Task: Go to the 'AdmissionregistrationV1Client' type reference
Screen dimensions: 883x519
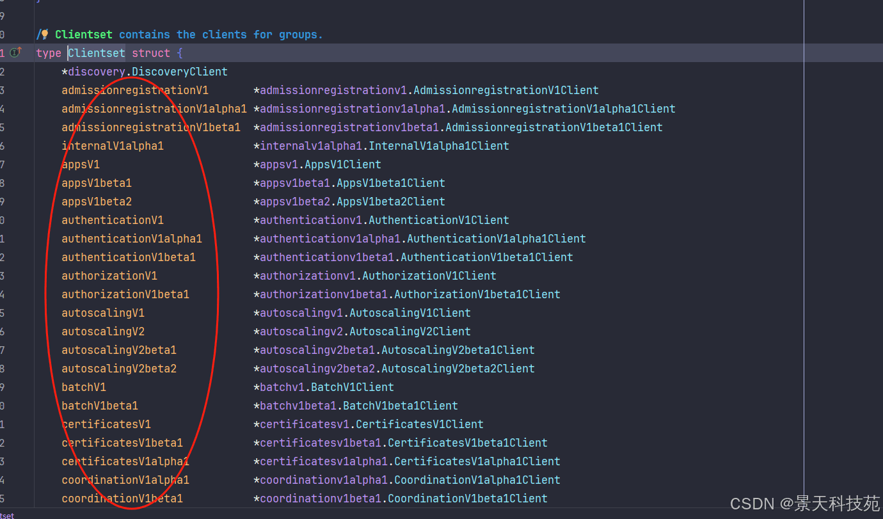Action: pyautogui.click(x=506, y=90)
